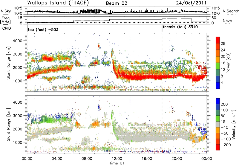
Task: Click the '-15' label on velocity color bar
Action: coord(225,127)
